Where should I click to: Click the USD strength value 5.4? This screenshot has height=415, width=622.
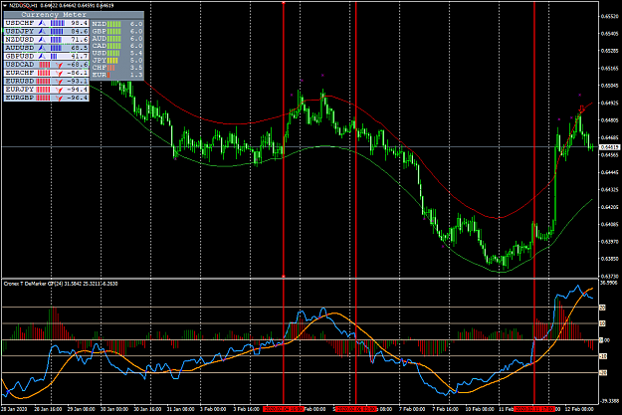click(136, 53)
